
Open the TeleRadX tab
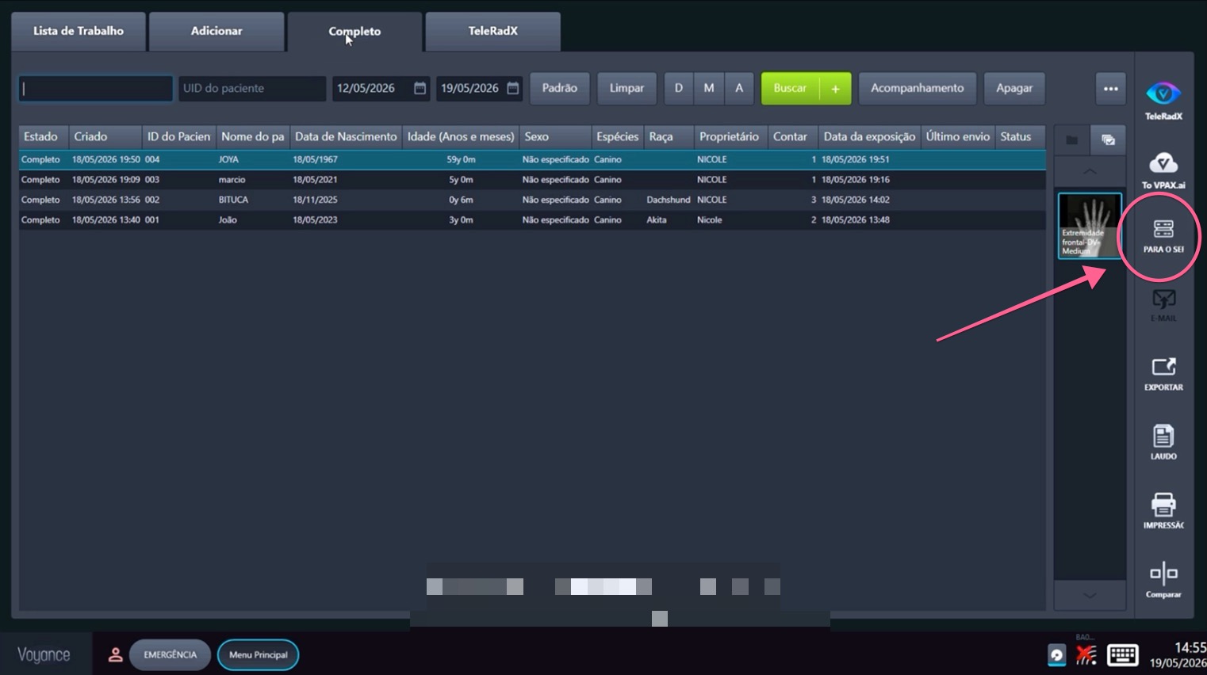(492, 32)
